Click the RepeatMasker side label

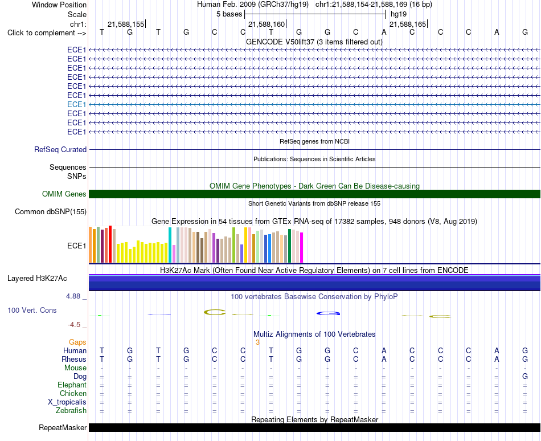[x=63, y=428]
